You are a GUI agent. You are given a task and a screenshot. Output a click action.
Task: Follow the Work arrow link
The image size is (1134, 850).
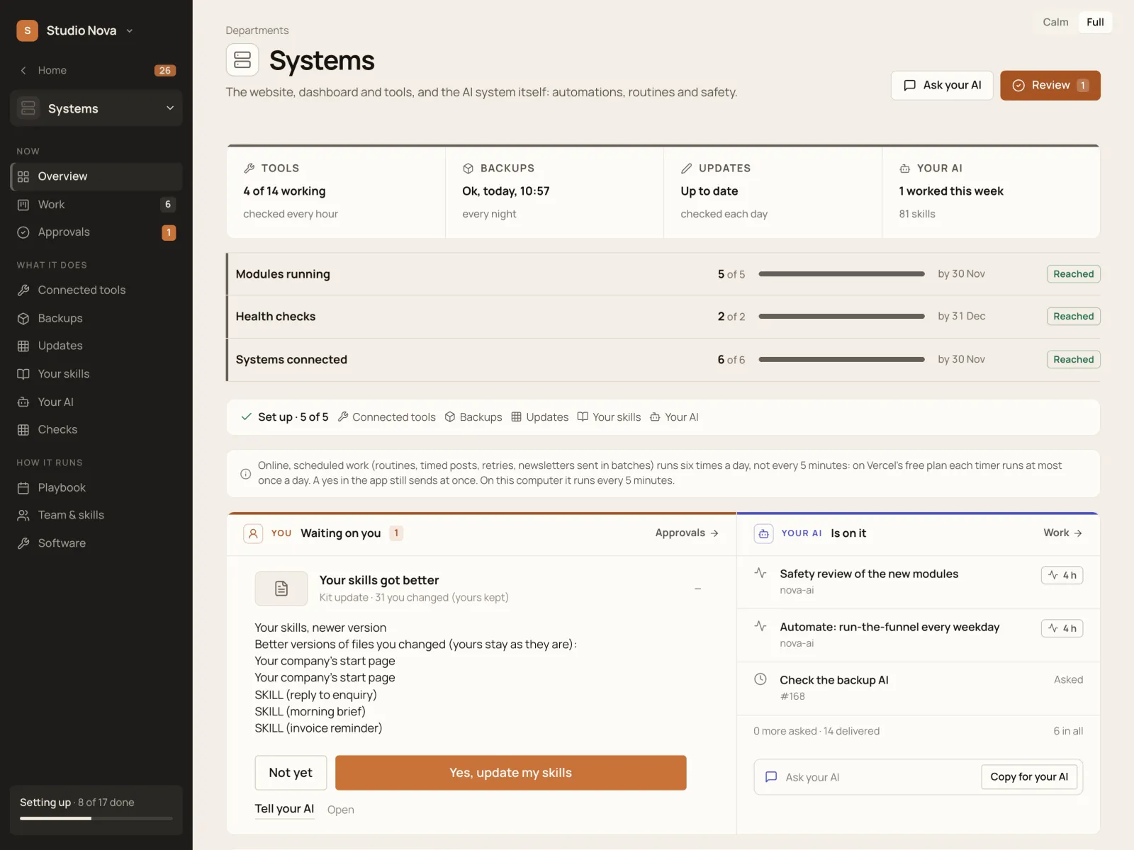click(1062, 533)
